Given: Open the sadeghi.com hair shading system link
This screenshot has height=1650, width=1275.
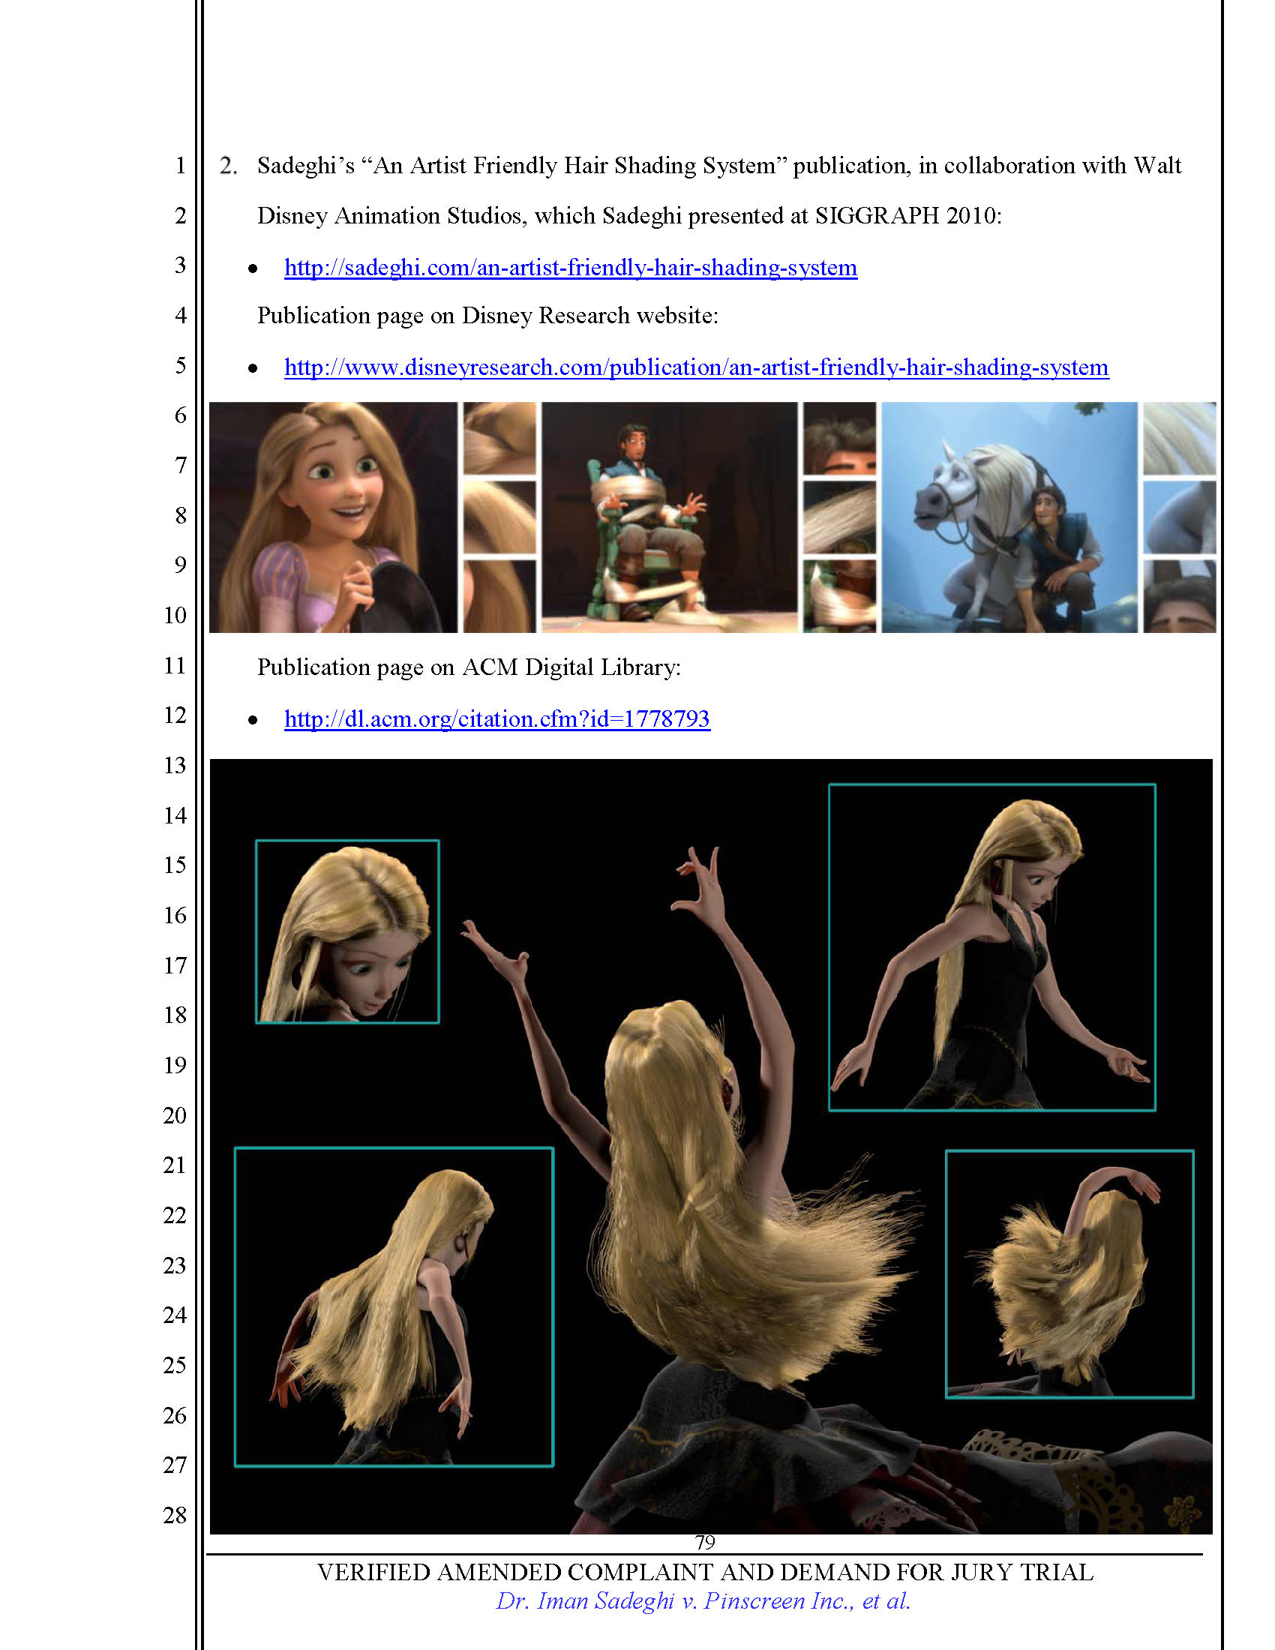Looking at the screenshot, I should click(x=570, y=268).
